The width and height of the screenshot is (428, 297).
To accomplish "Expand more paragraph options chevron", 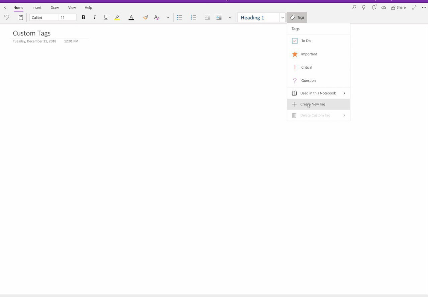I will coord(230,17).
